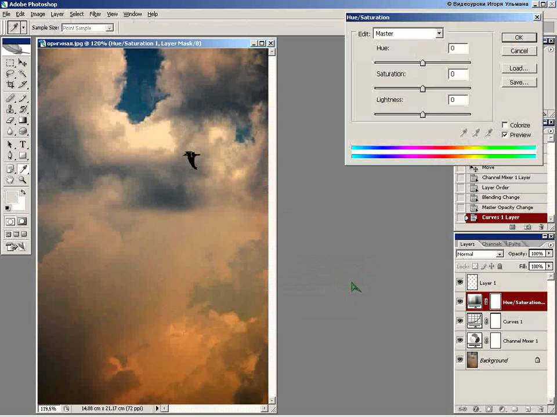Reset default foreground and background colors
The height and width of the screenshot is (417, 557).
coord(8,208)
